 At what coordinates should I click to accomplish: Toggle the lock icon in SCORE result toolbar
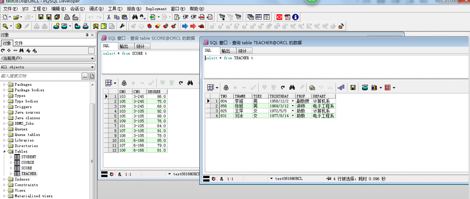pos(124,83)
